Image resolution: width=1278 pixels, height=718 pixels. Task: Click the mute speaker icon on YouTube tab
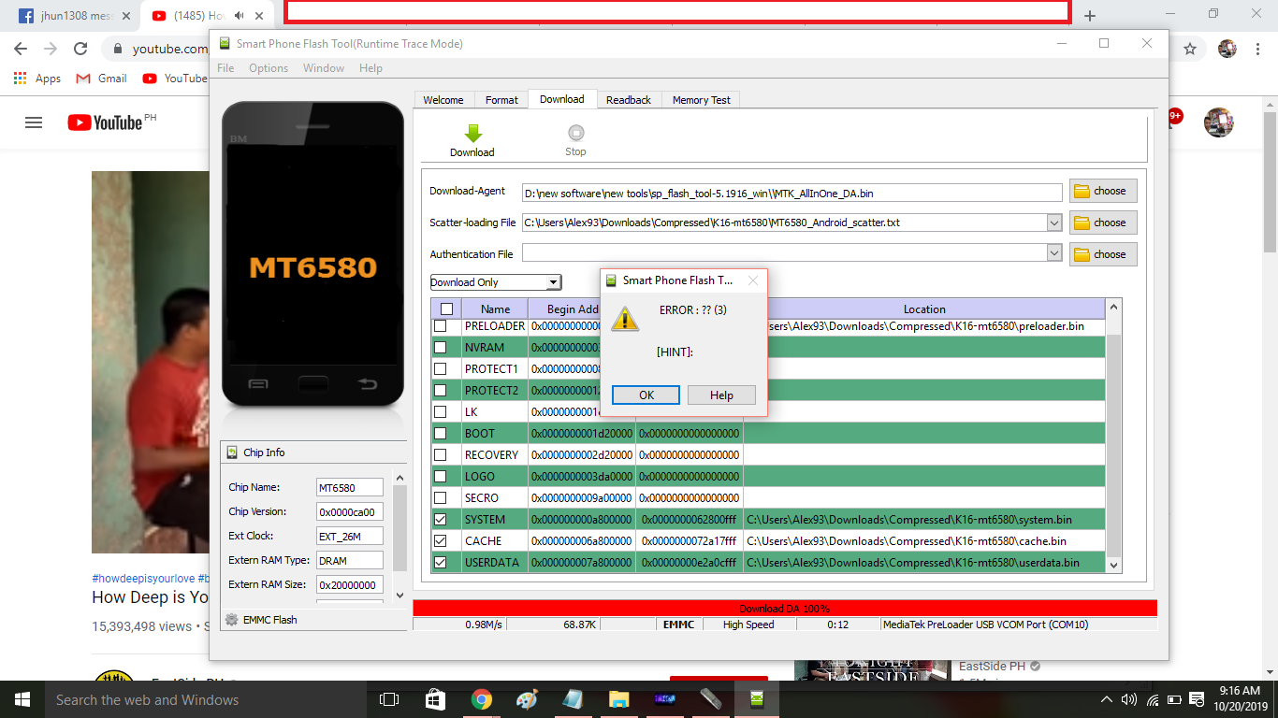coord(240,16)
